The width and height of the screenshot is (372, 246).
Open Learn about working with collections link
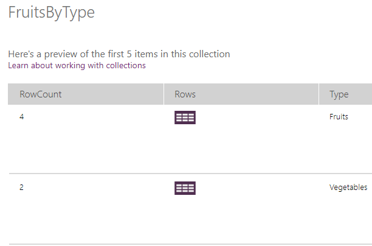coord(77,66)
